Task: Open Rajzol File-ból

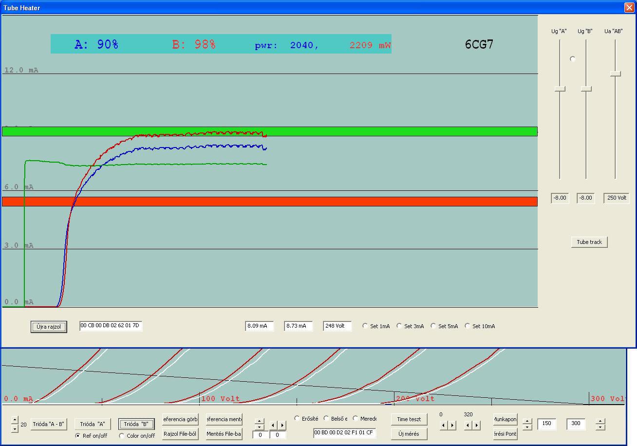Action: click(x=180, y=433)
